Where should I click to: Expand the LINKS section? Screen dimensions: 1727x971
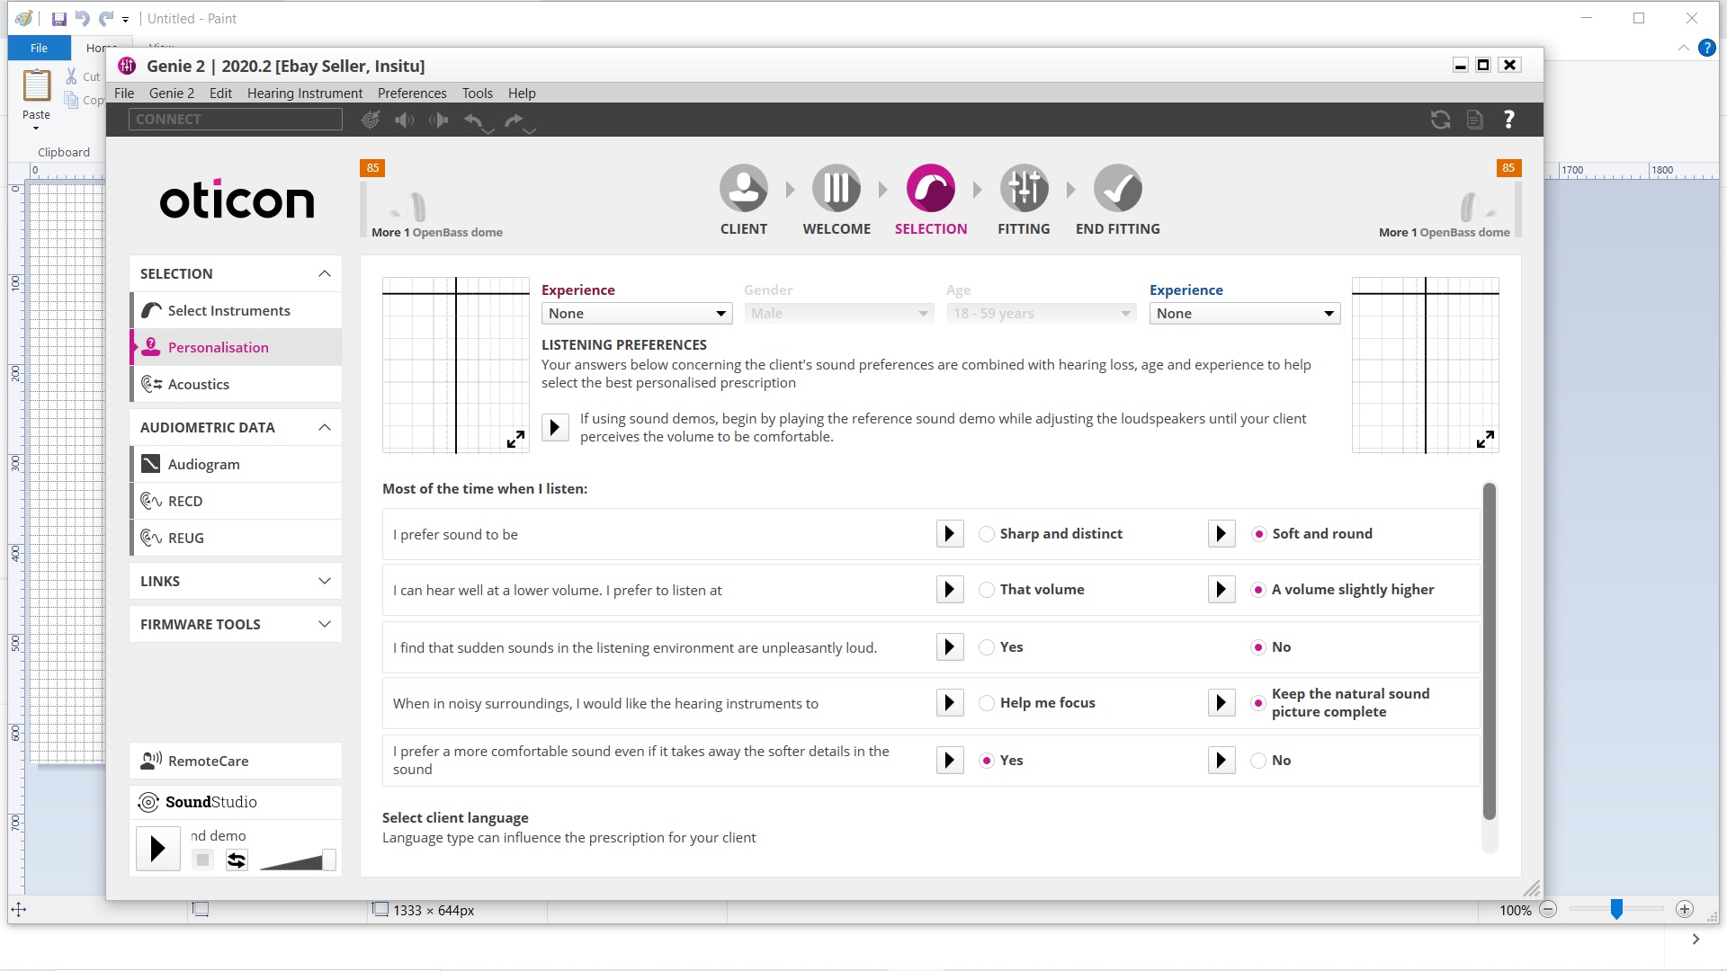[325, 581]
